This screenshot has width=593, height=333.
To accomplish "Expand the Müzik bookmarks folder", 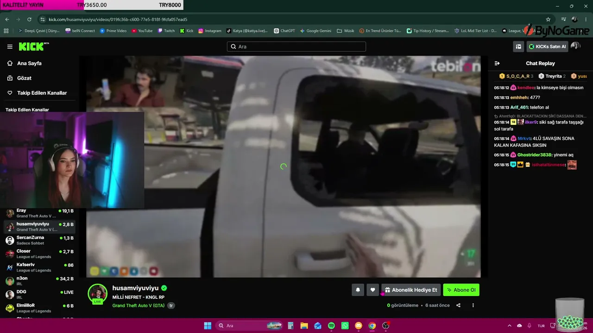I will click(346, 31).
